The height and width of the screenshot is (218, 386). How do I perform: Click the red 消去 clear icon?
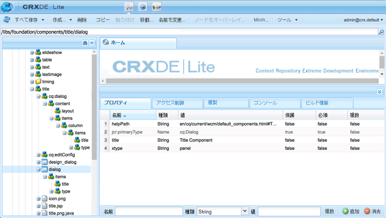tap(367, 211)
